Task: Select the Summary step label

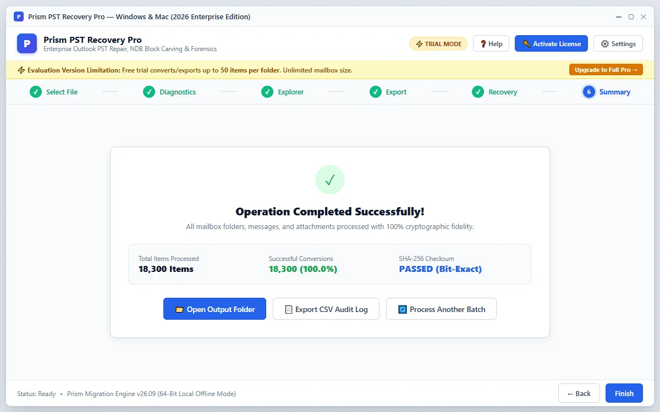Action: pyautogui.click(x=615, y=92)
